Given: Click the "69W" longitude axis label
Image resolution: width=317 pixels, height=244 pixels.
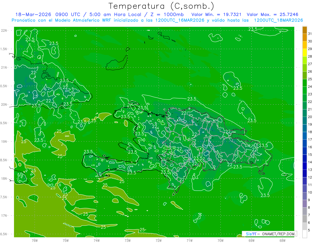Looking at the screenshot, I should [x=251, y=240].
